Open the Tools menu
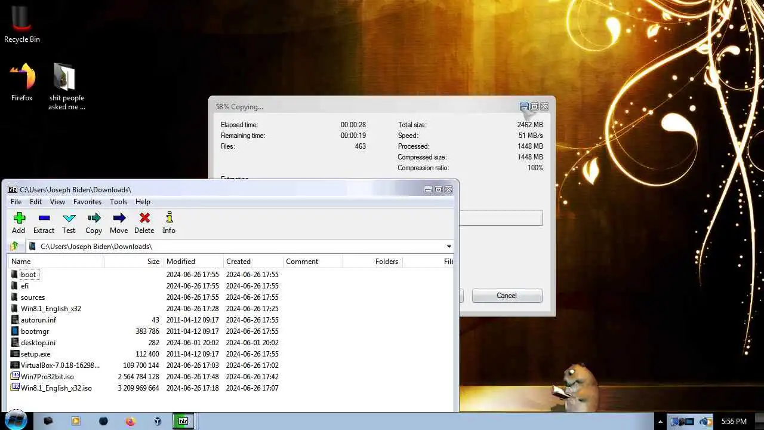Image resolution: width=764 pixels, height=430 pixels. click(118, 202)
